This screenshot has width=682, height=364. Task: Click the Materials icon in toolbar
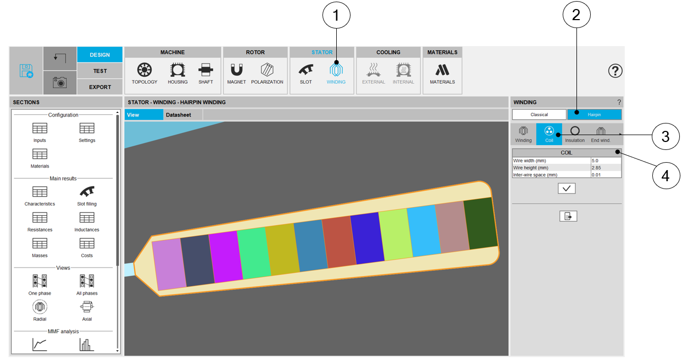pos(442,74)
